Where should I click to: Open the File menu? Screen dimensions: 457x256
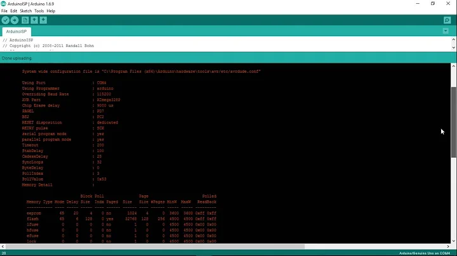coord(4,11)
